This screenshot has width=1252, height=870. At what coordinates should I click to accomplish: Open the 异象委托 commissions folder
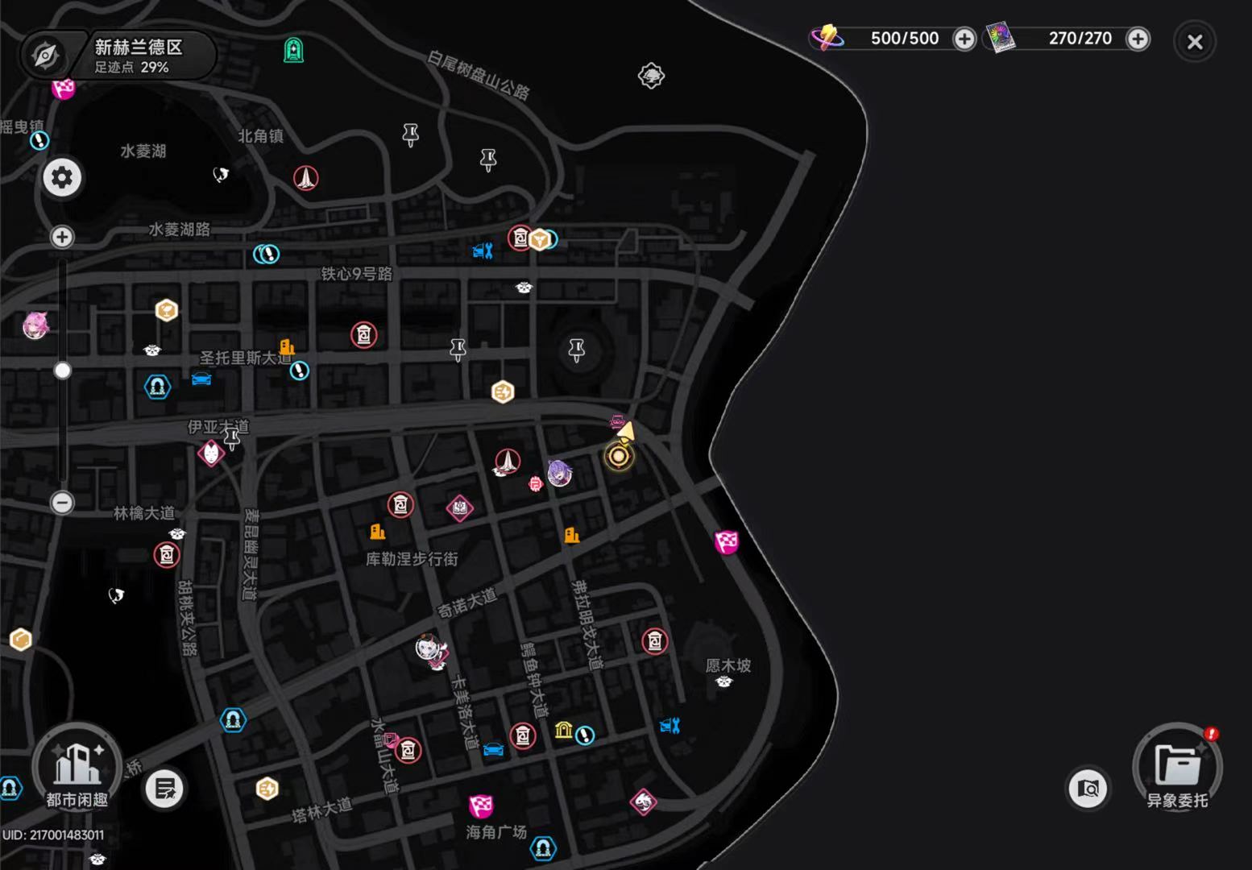pyautogui.click(x=1177, y=766)
